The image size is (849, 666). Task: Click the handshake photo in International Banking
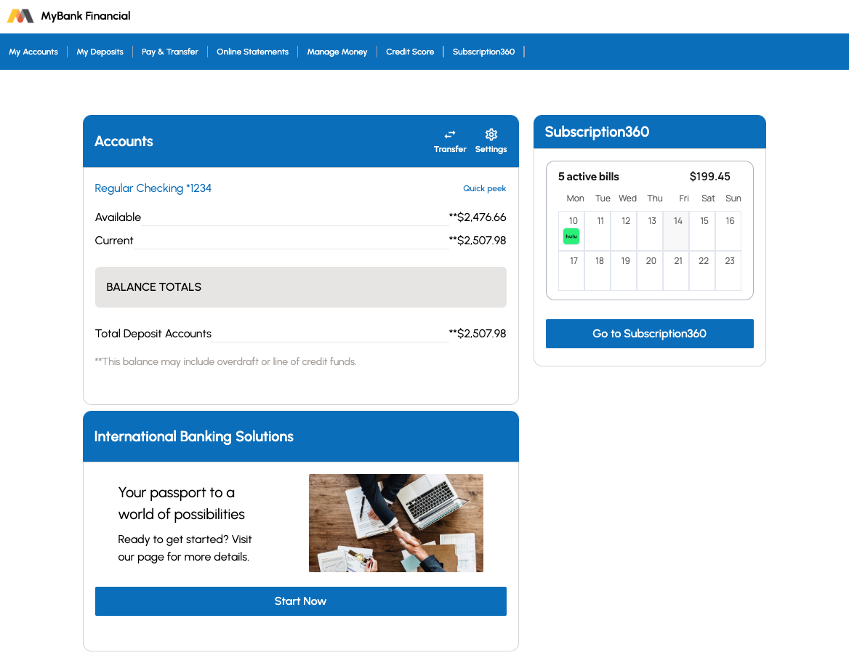point(395,523)
